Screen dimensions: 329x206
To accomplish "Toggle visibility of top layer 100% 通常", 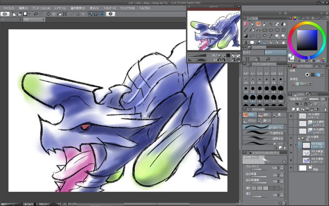I will (x=291, y=116).
